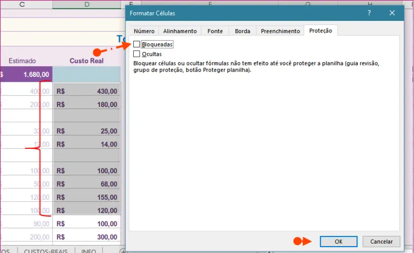Select column D header
Screen dimensions: 414x253
click(87, 5)
